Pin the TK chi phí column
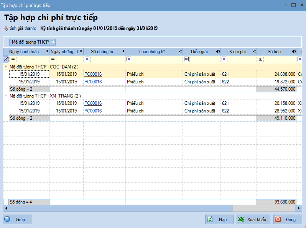 254,52
